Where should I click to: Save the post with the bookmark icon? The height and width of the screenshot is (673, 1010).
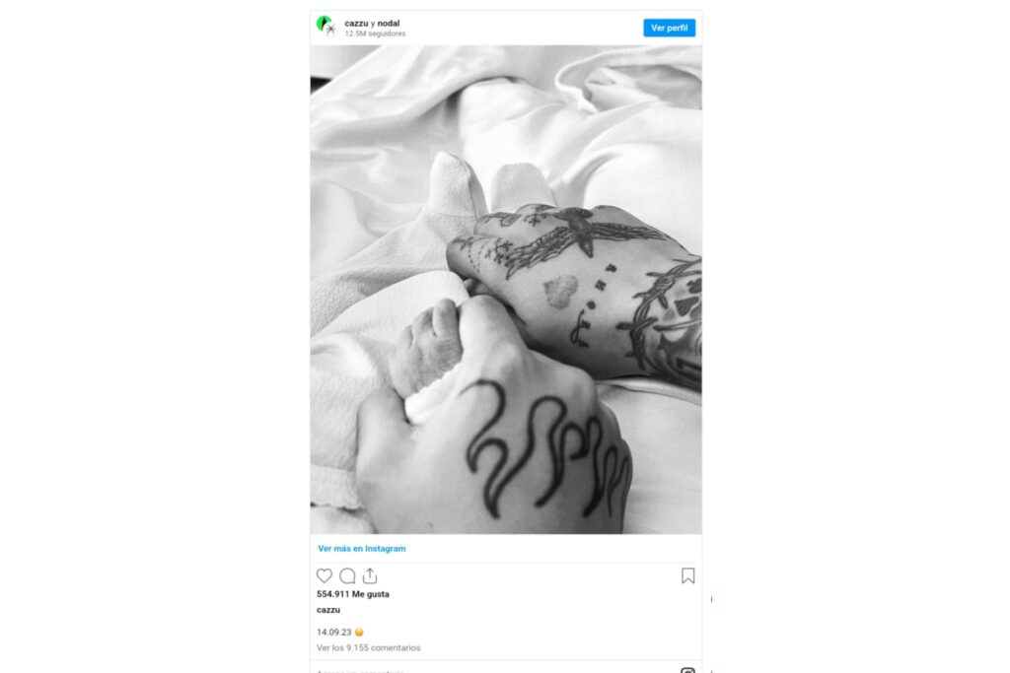tap(687, 575)
